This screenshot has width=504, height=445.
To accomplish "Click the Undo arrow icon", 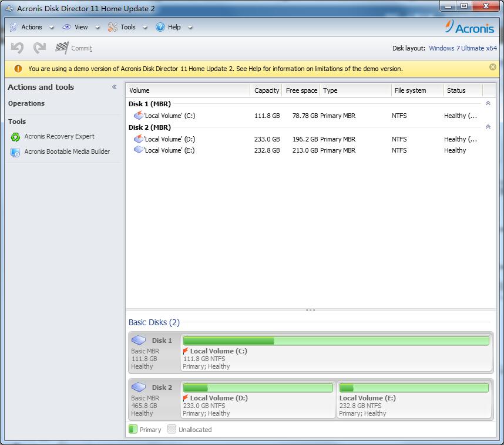I will 16,48.
